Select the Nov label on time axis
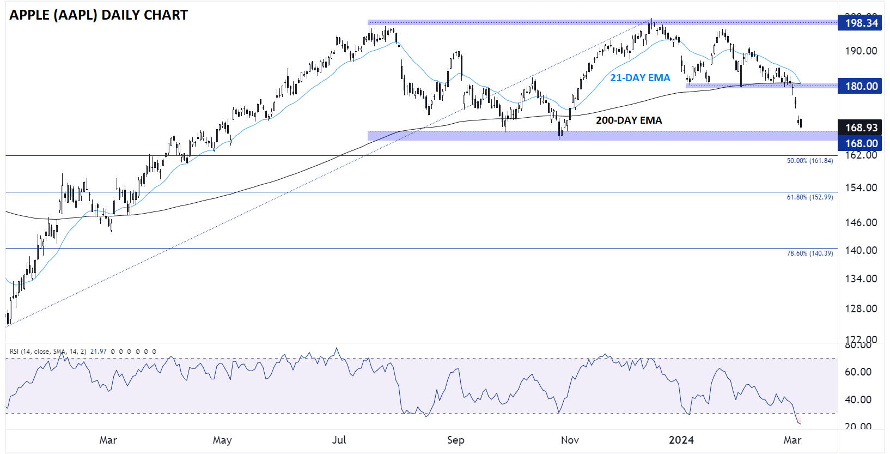Screen dimensions: 890x454 pyautogui.click(x=570, y=440)
